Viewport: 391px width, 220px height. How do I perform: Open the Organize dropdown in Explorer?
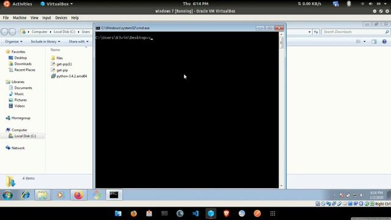(13, 42)
